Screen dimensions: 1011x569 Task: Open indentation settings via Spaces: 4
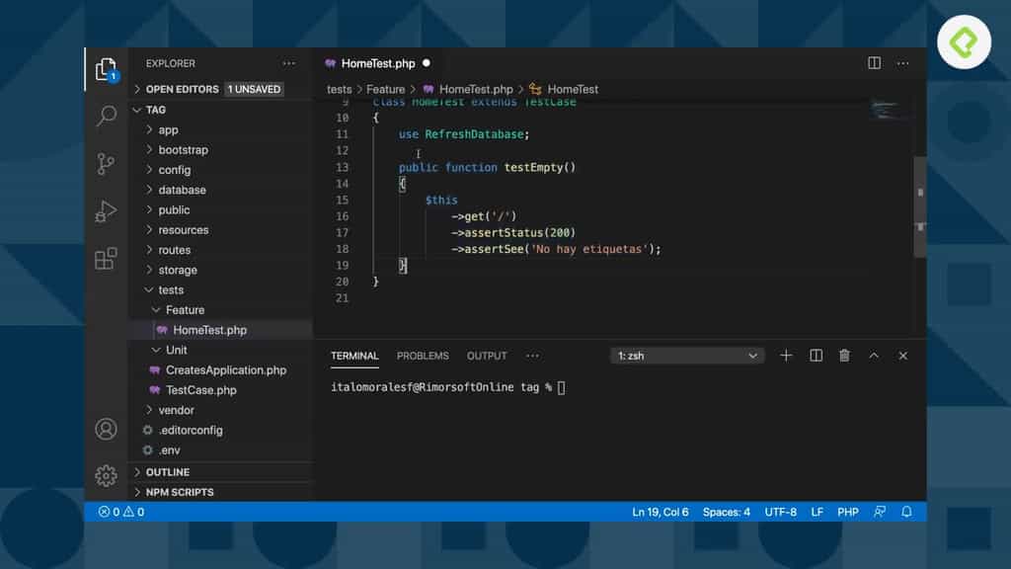coord(726,512)
